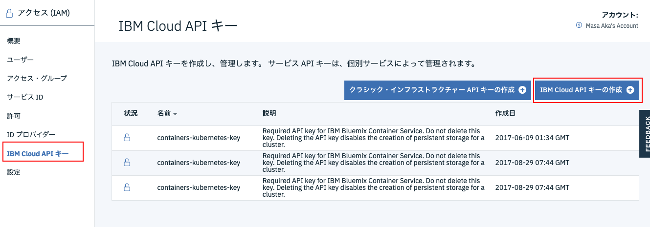Open the 概要 sidebar item
650x227 pixels.
[14, 41]
